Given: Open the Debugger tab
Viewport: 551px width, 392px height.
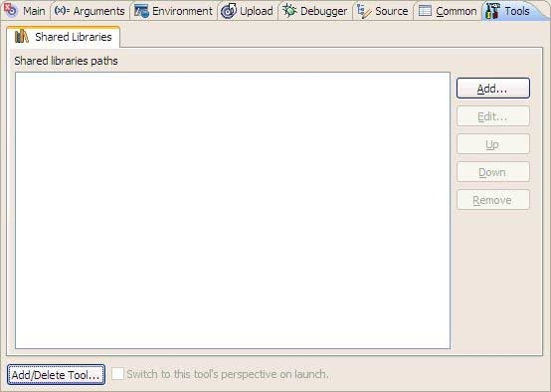Looking at the screenshot, I should [315, 11].
